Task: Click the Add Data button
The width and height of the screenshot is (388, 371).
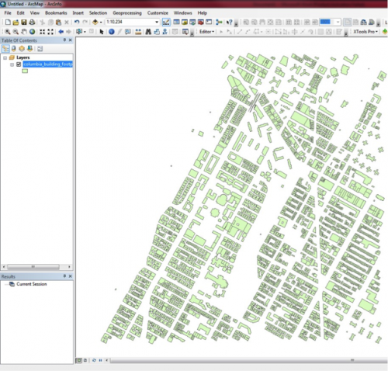Action: coord(95,23)
